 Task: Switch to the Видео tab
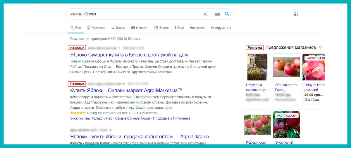coord(161,28)
